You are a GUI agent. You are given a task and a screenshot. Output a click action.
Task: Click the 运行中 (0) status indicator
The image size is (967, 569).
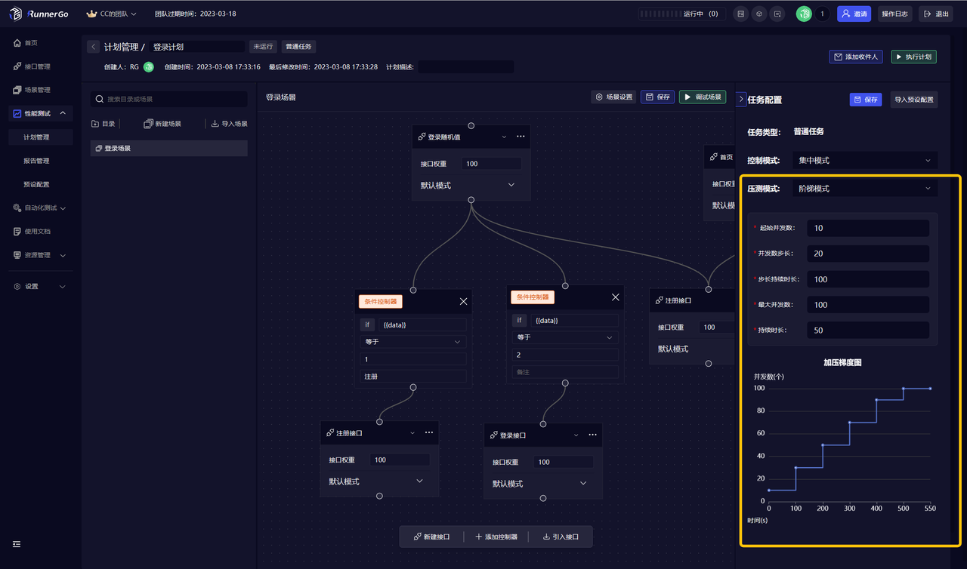pyautogui.click(x=681, y=14)
